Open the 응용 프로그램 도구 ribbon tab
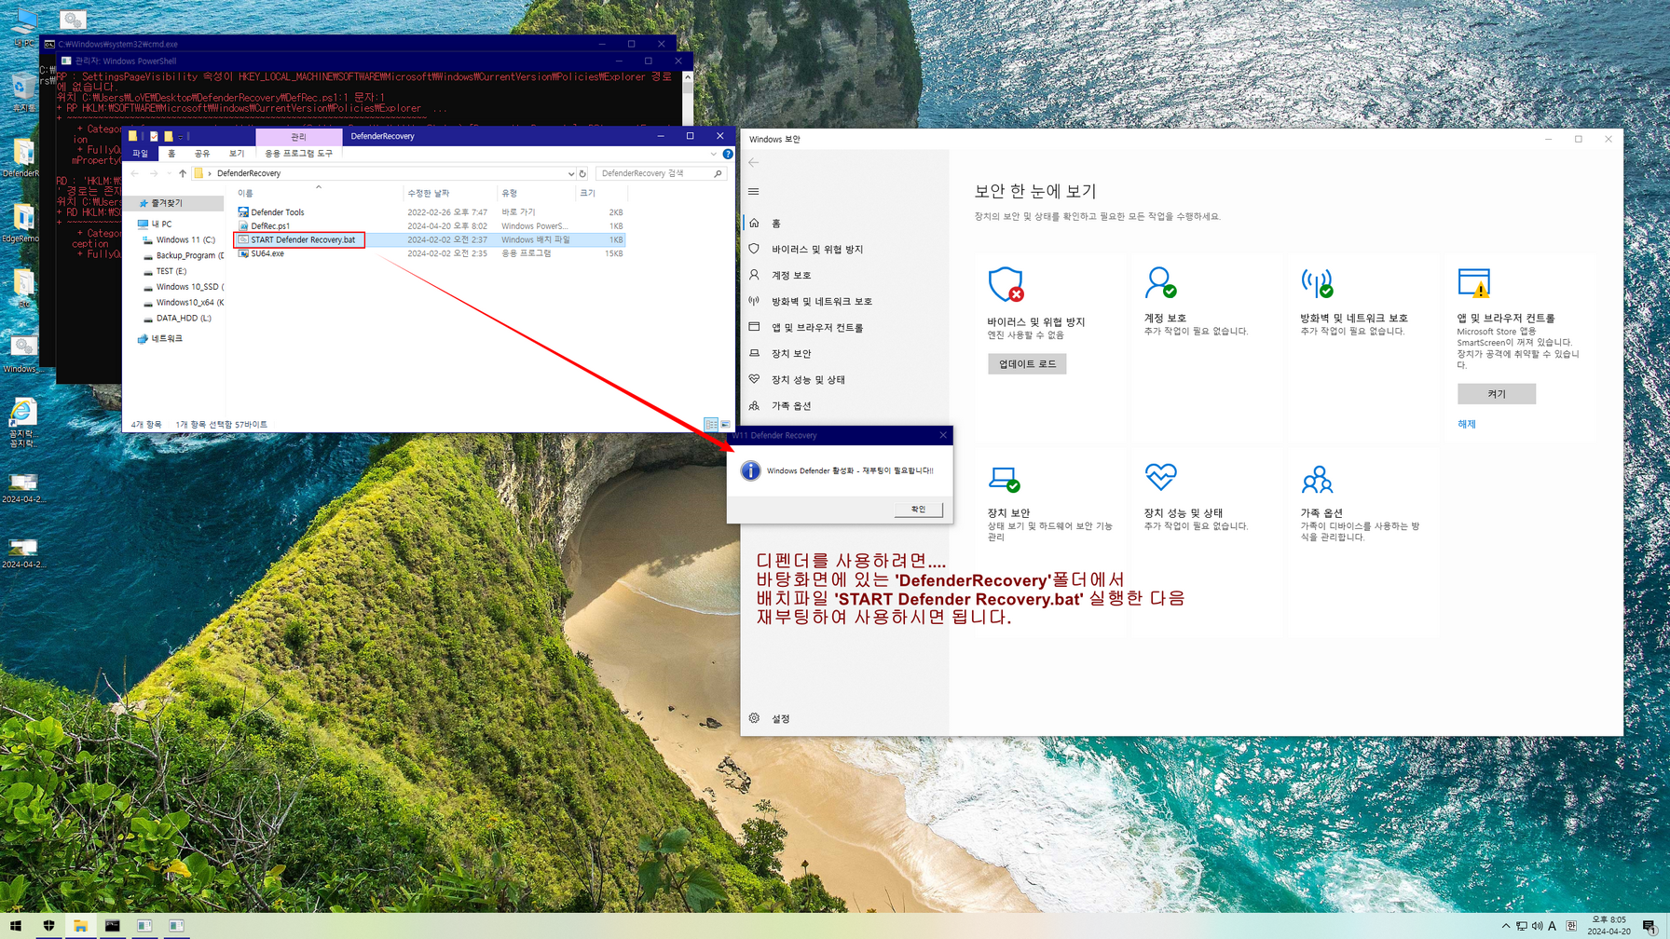Image resolution: width=1670 pixels, height=939 pixels. tap(298, 154)
